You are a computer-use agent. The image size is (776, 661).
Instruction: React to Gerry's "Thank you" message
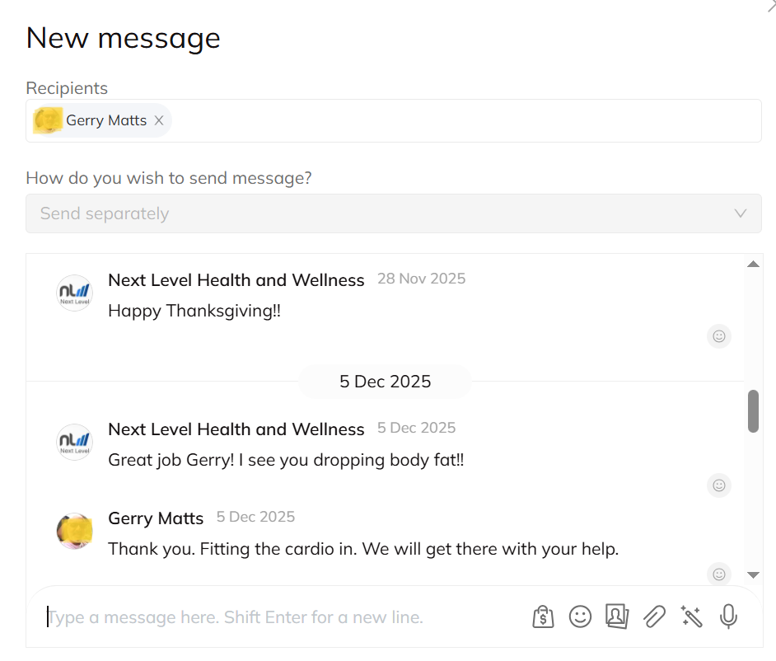pyautogui.click(x=719, y=574)
